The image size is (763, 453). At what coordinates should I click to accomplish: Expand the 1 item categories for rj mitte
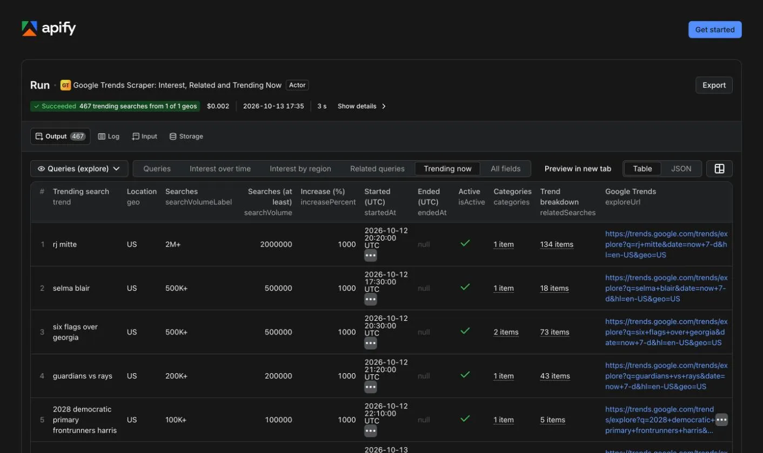[x=504, y=244]
